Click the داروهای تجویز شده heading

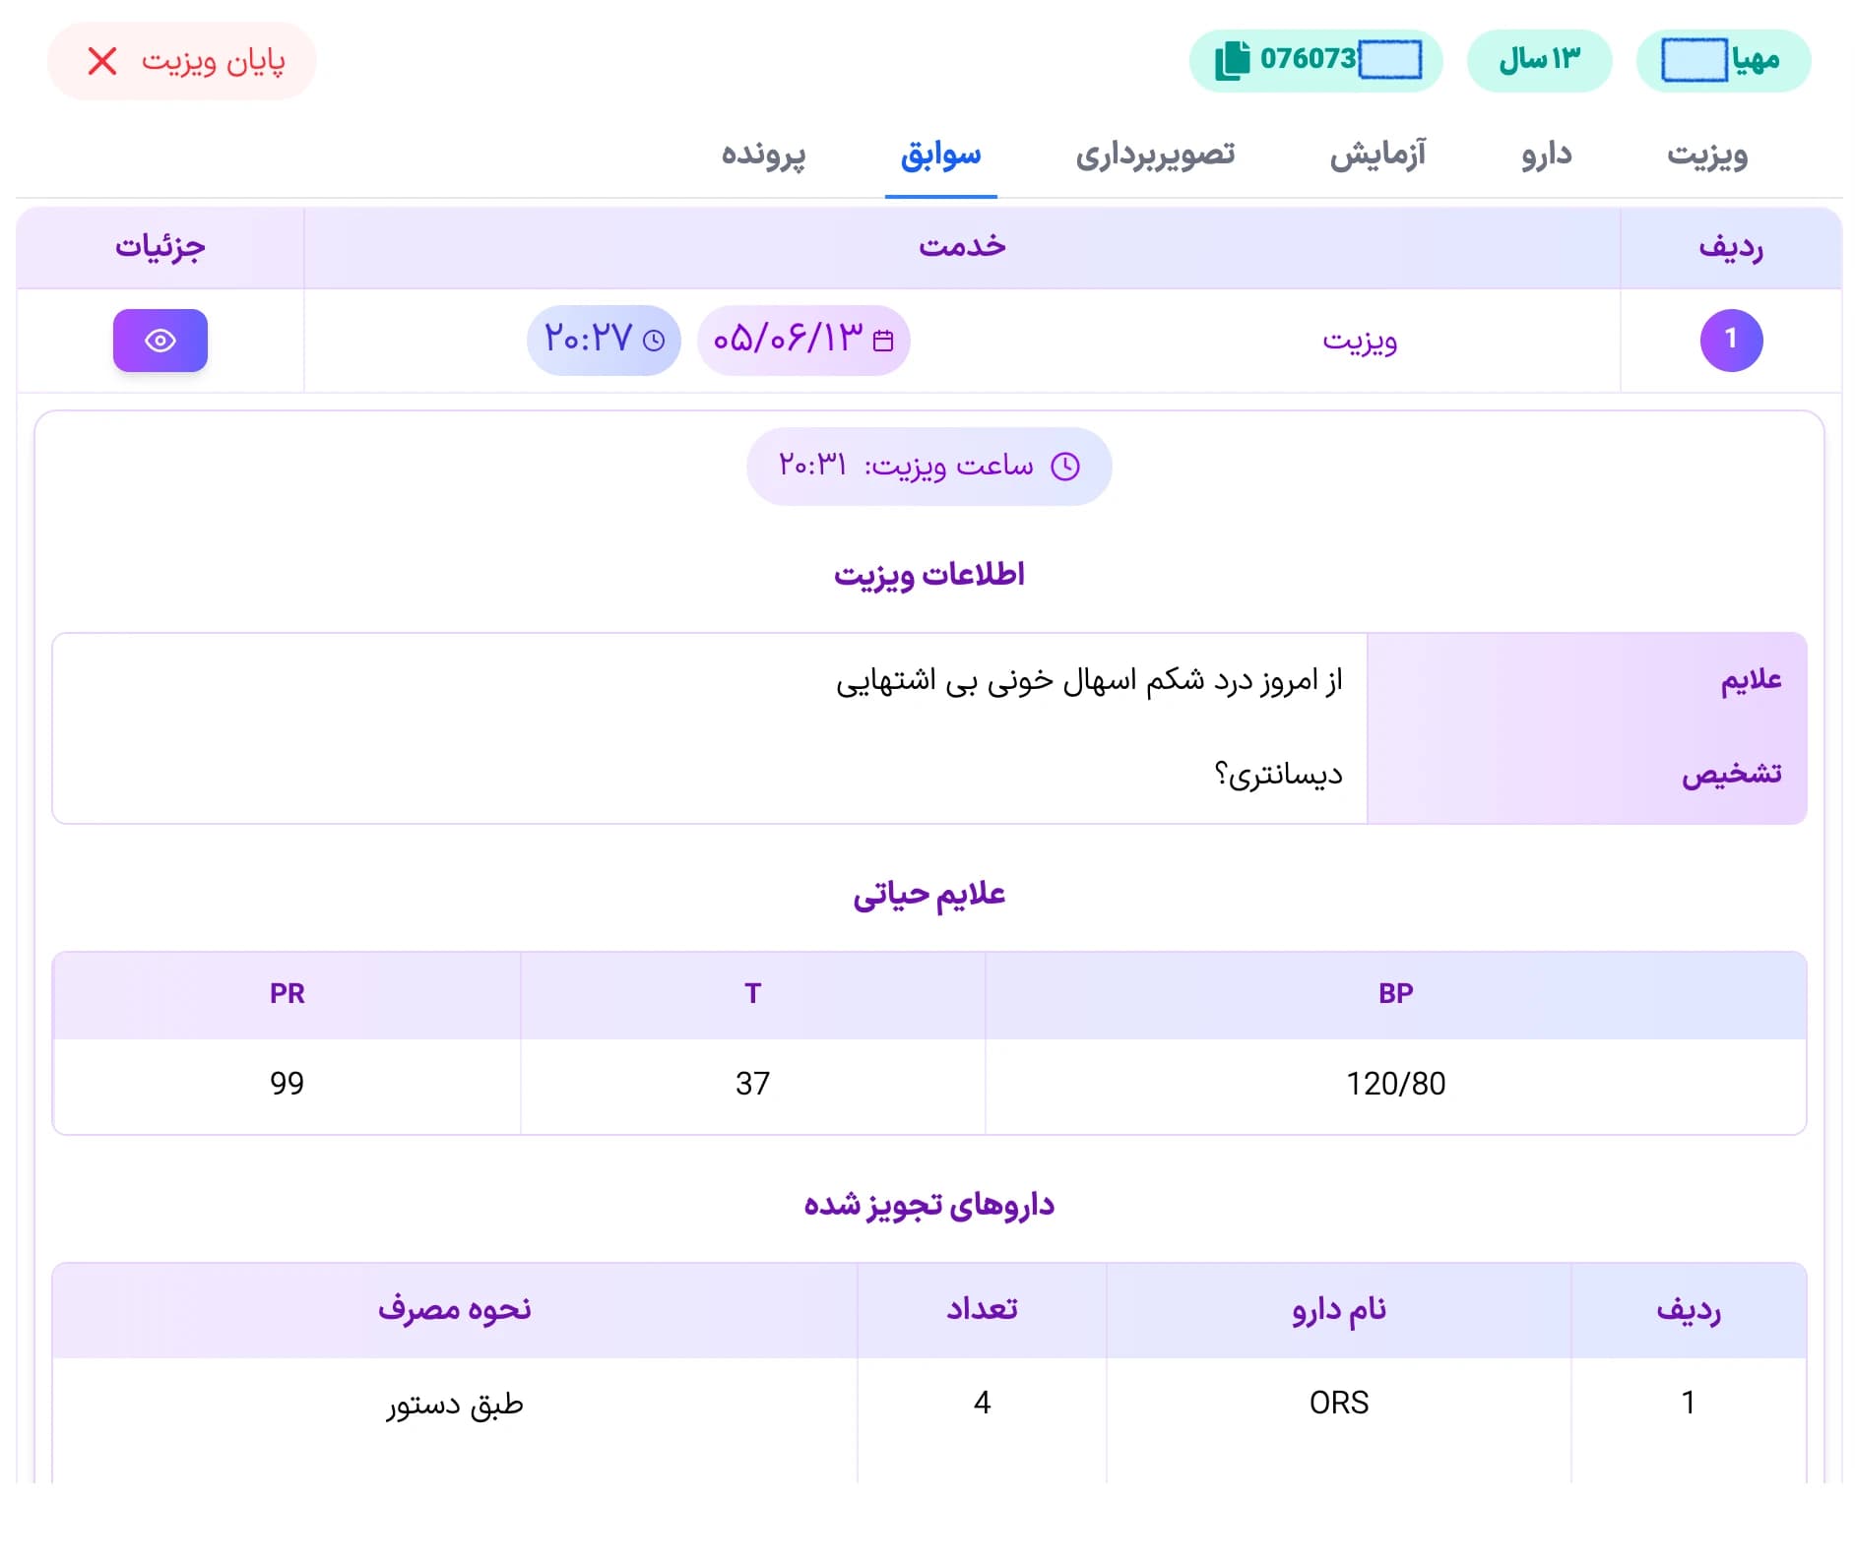pyautogui.click(x=928, y=1205)
